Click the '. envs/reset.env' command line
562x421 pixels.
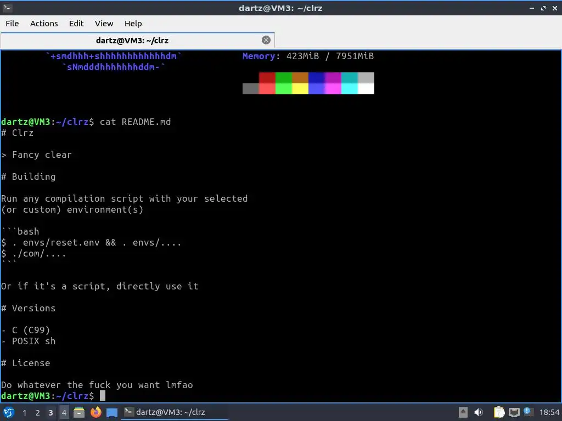[x=91, y=242]
